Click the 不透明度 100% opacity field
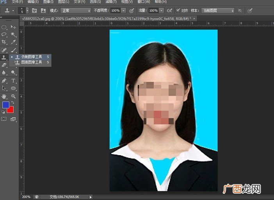This screenshot has height=200, width=274. coord(116,11)
